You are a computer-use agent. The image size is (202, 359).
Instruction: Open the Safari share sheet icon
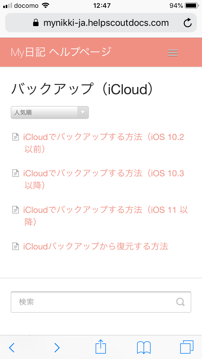101,347
